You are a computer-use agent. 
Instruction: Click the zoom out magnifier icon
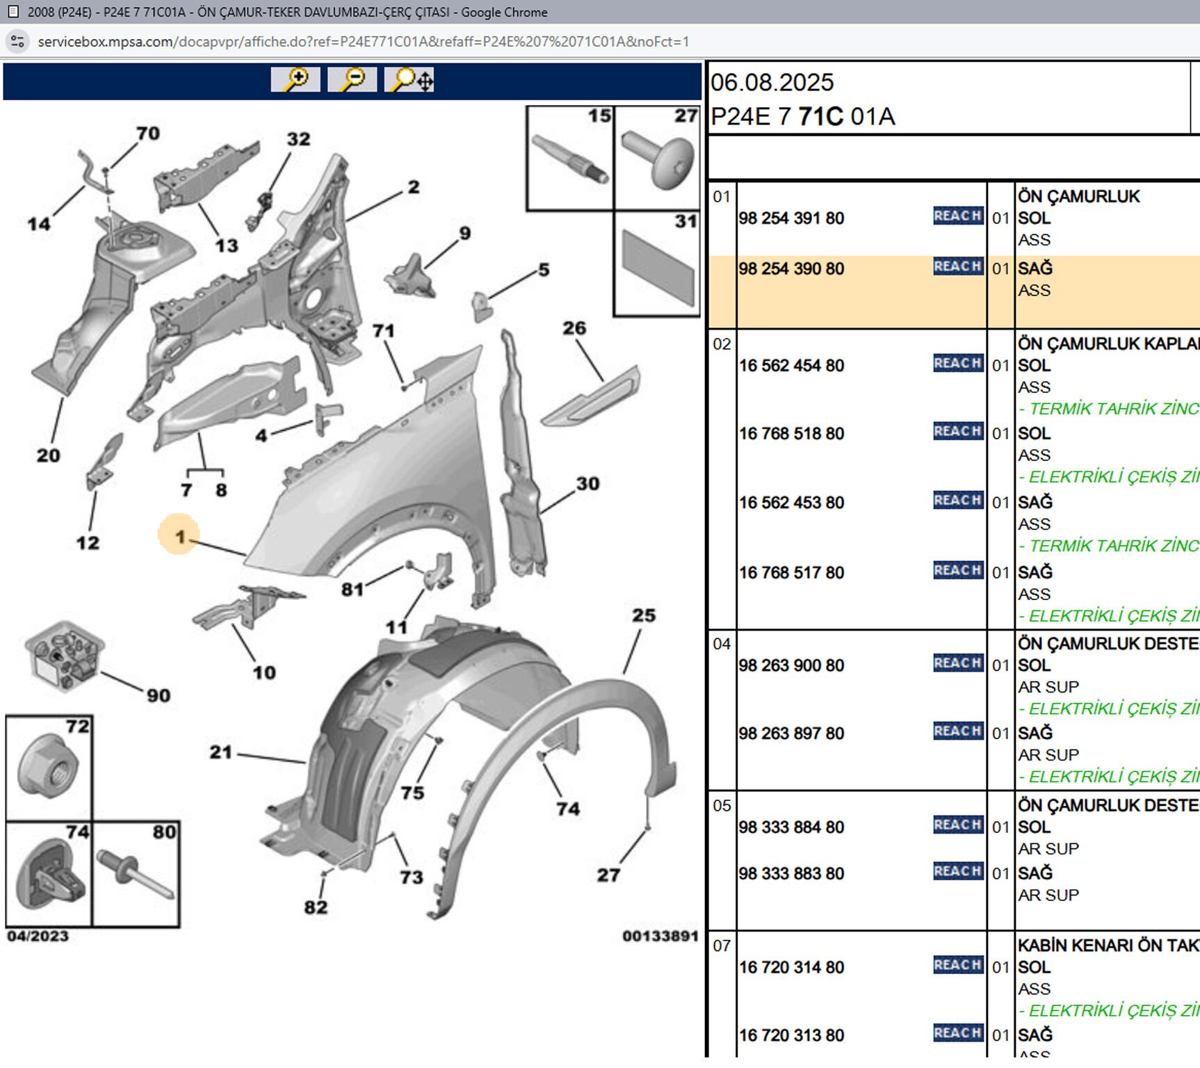352,80
